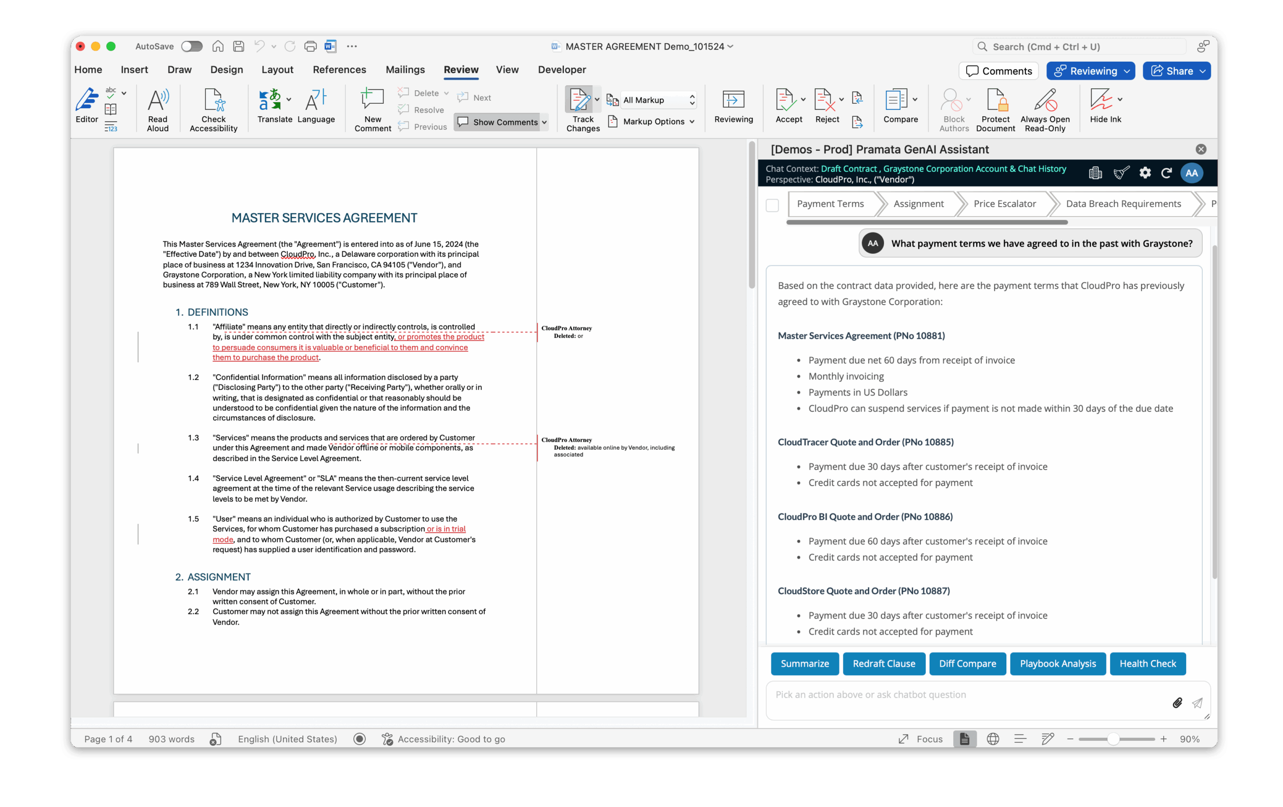Toggle the AutoSave switch

tap(192, 47)
